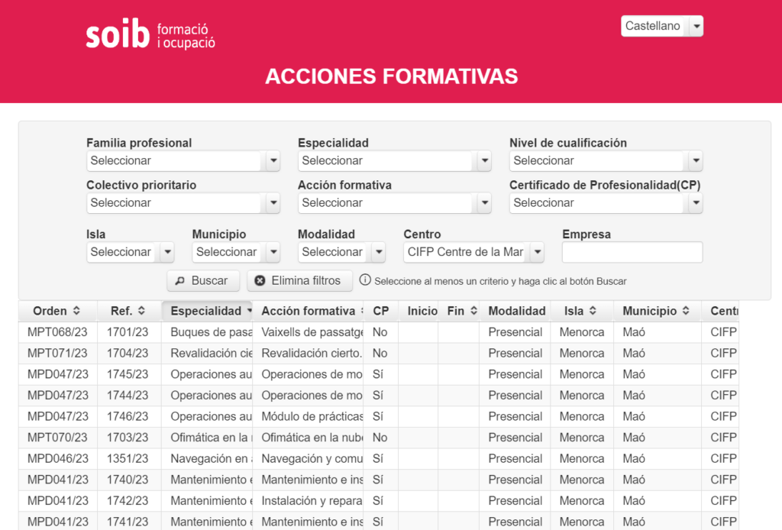The width and height of the screenshot is (782, 530).
Task: Sort table by Fin column arrows
Action: [473, 311]
